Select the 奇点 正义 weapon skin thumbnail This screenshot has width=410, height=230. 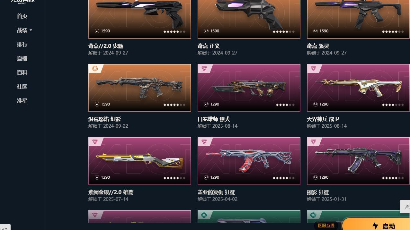point(249,19)
